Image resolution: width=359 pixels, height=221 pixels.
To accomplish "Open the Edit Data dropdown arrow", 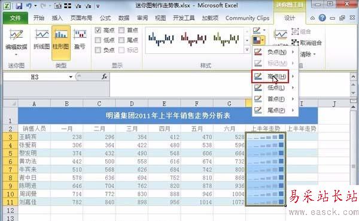I will 16,55.
